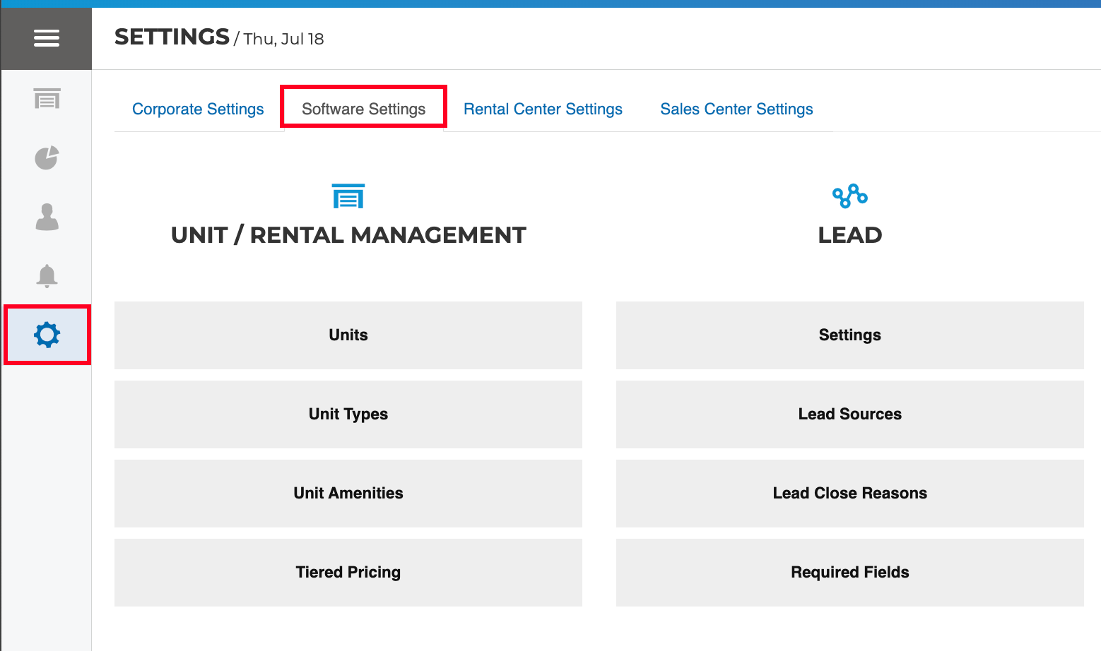Open the settings gear icon

47,335
